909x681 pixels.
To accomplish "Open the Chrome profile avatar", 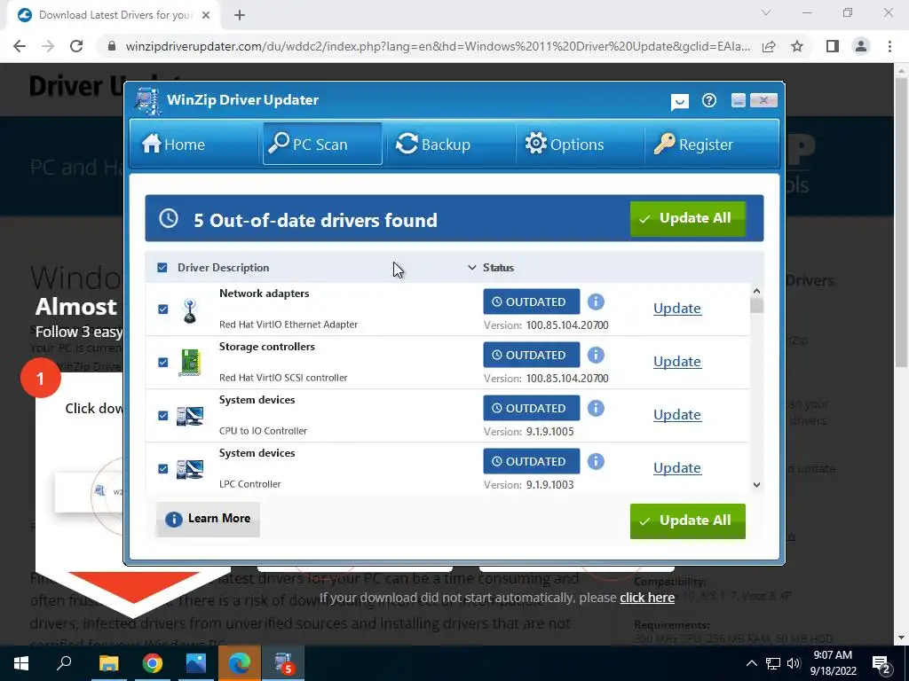I will point(861,46).
